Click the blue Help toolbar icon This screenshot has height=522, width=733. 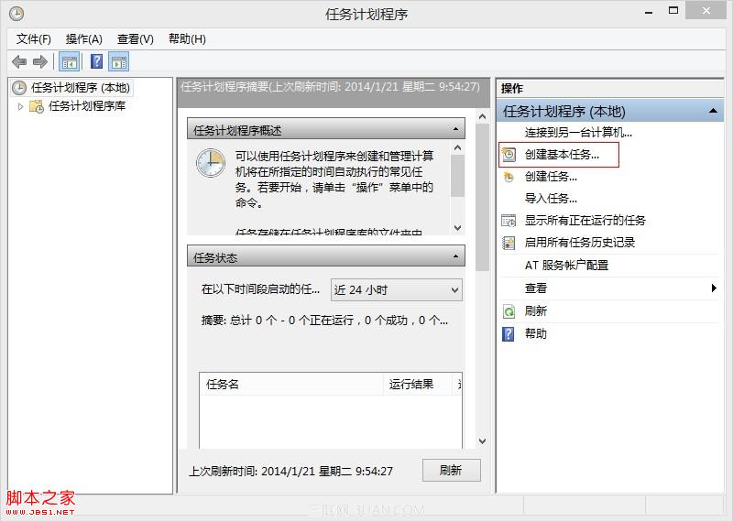pos(96,61)
